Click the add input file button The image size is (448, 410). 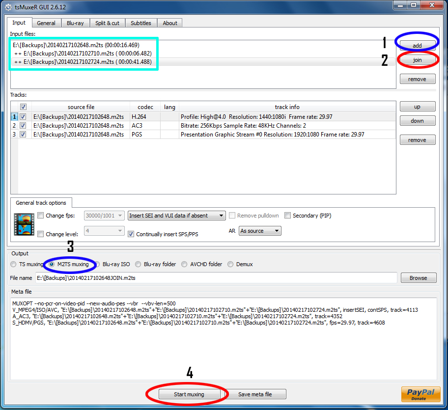417,46
